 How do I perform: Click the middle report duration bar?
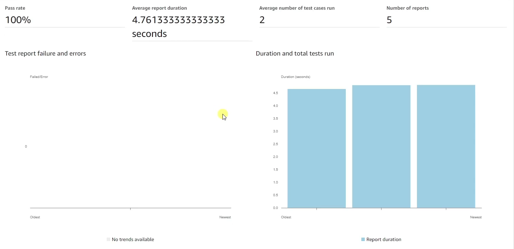pyautogui.click(x=381, y=147)
